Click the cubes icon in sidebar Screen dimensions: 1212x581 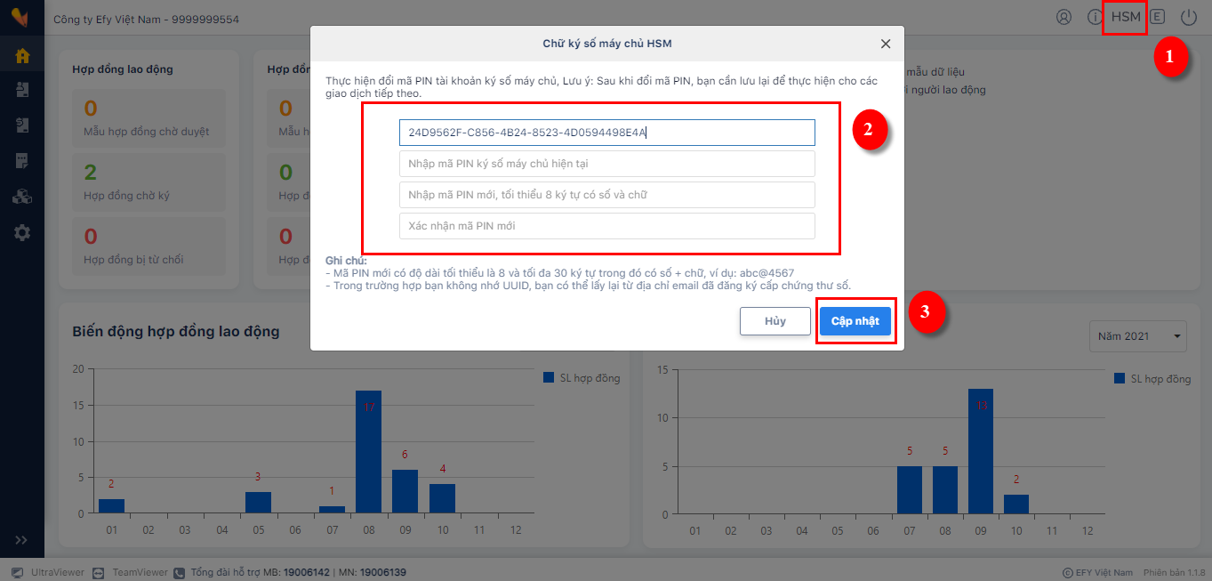pos(22,197)
